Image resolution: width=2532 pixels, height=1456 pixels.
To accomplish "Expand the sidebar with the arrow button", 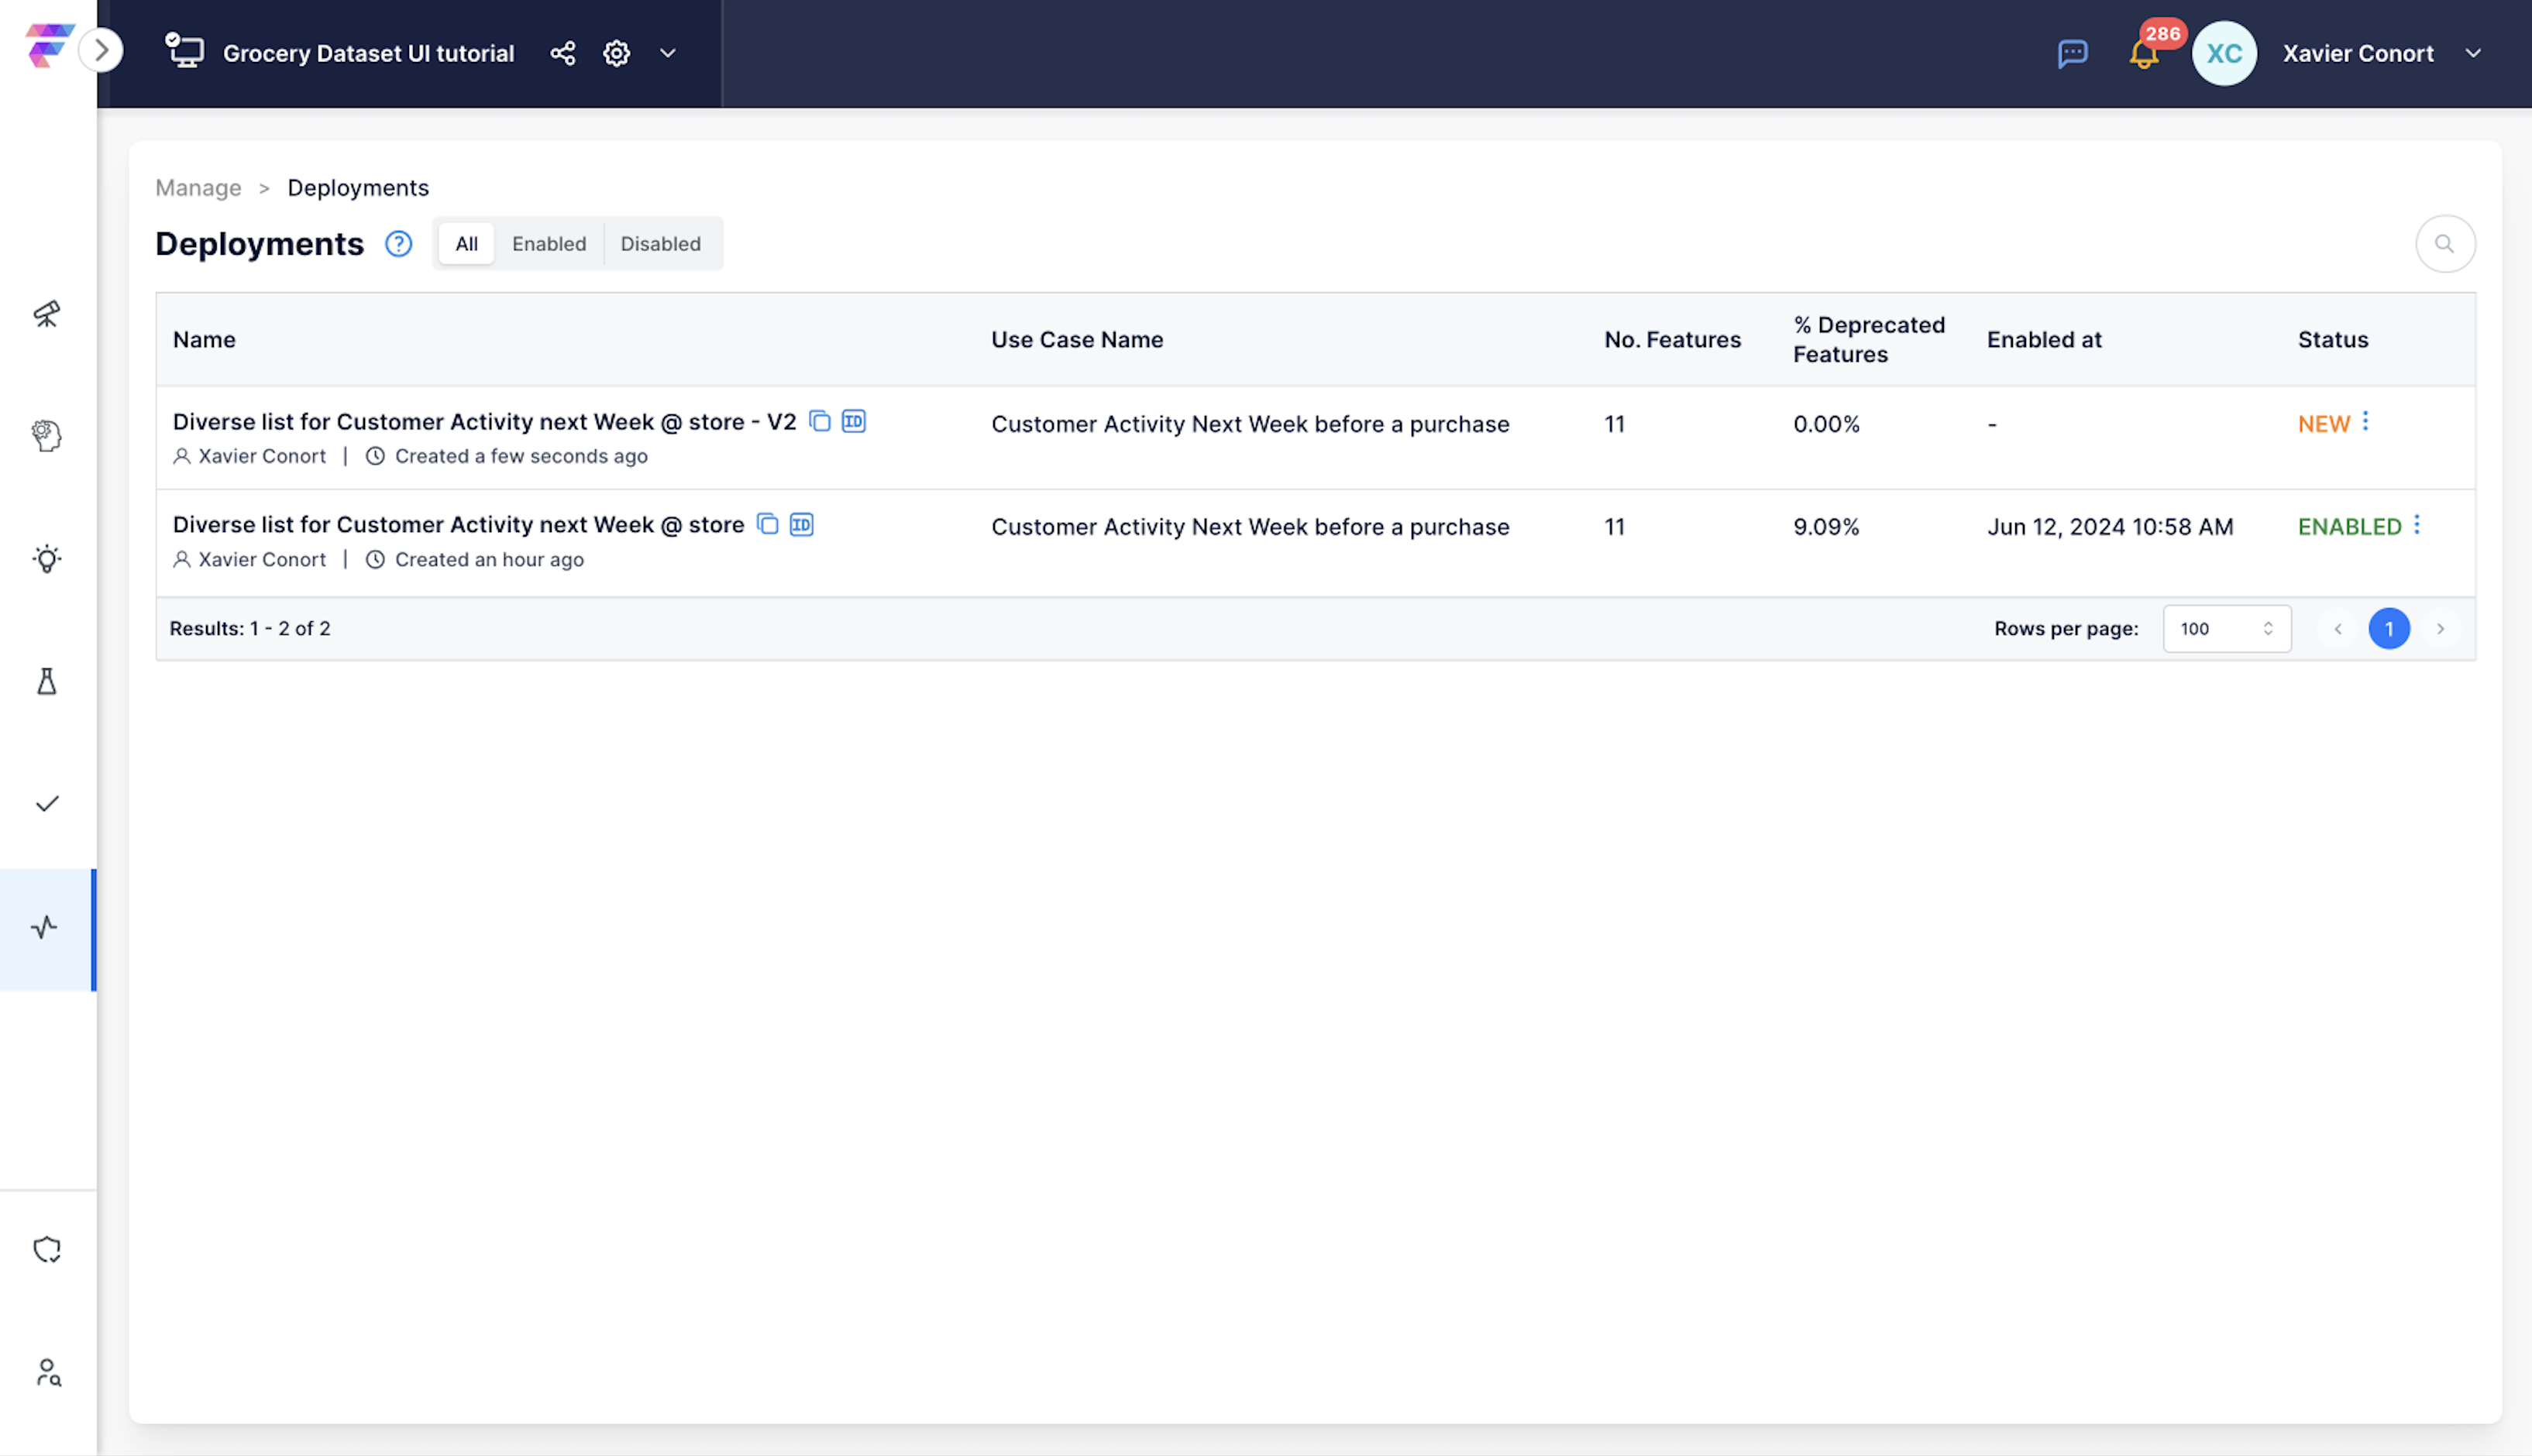I will click(101, 50).
